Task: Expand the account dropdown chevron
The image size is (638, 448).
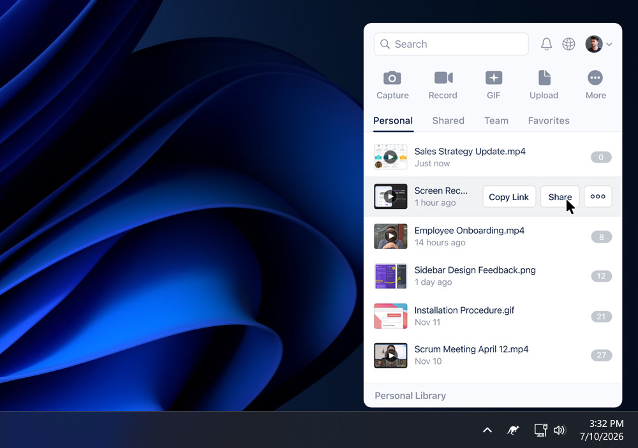Action: pyautogui.click(x=609, y=45)
